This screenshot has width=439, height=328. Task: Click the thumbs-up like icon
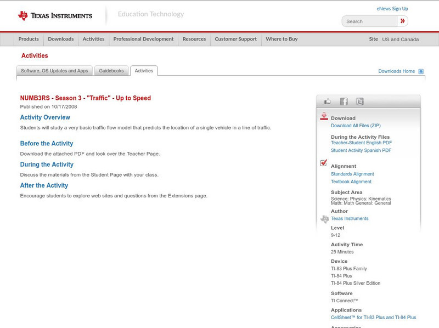[x=328, y=101]
